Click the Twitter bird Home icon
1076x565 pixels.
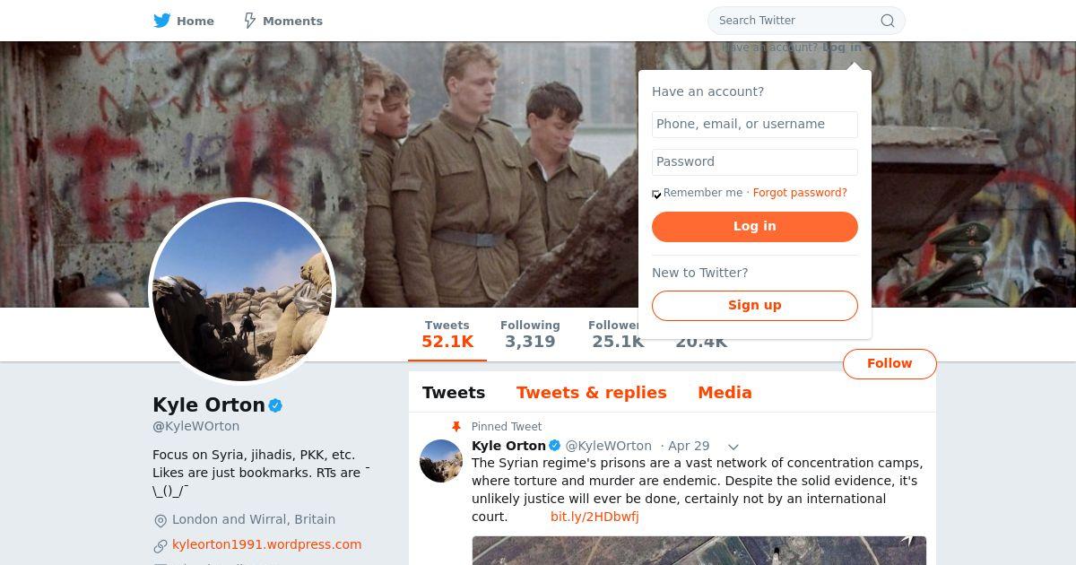(x=162, y=21)
